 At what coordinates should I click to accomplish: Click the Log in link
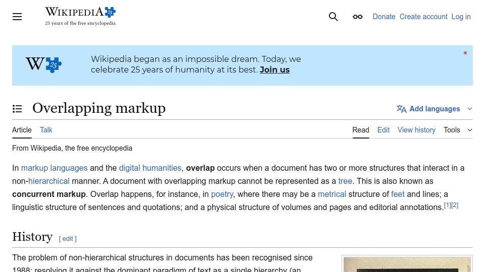pos(461,17)
